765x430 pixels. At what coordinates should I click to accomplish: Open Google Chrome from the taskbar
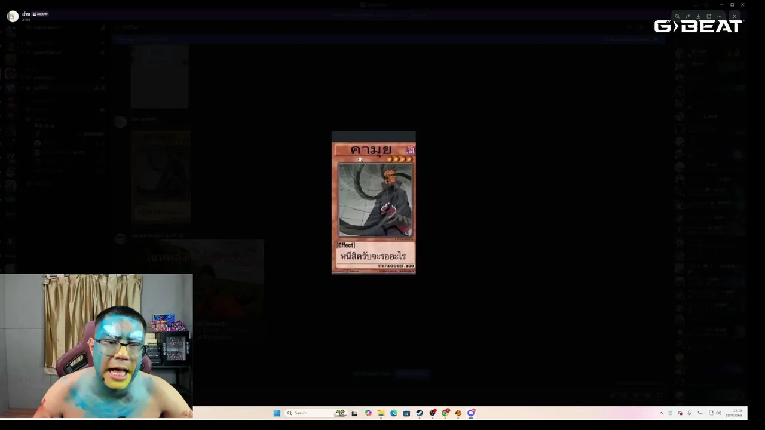445,413
